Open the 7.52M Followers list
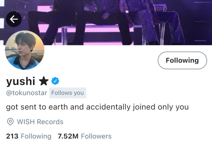Image resolution: width=212 pixels, height=150 pixels. tap(85, 136)
